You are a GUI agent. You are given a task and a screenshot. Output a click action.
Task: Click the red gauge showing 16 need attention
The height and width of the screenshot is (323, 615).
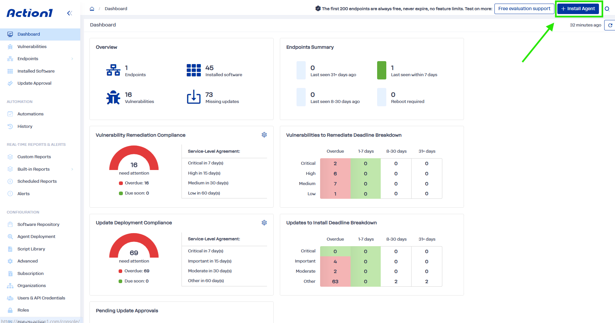coord(134,158)
